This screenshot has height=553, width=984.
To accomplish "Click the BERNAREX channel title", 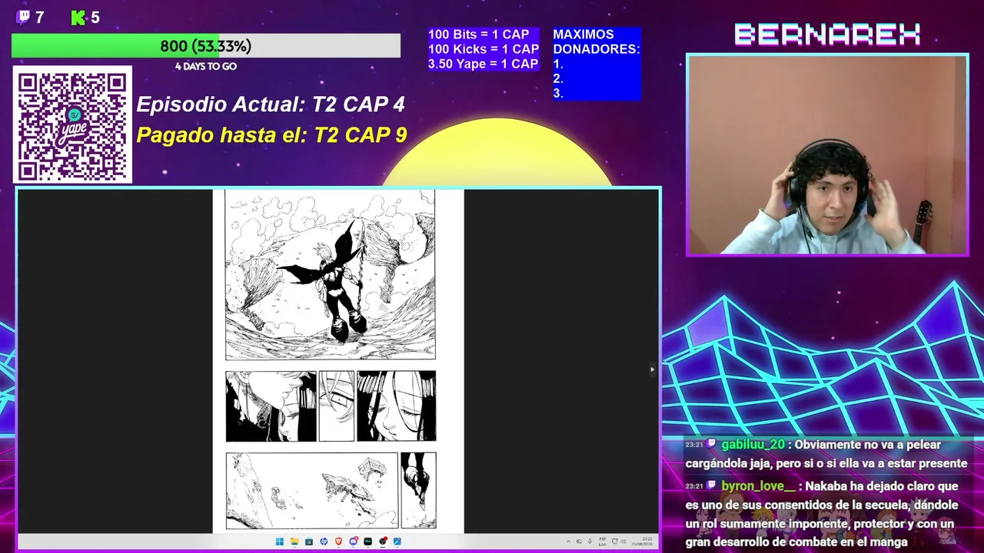I will pos(827,35).
